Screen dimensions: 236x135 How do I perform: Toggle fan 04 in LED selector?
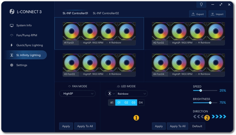pyautogui.click(x=140, y=102)
